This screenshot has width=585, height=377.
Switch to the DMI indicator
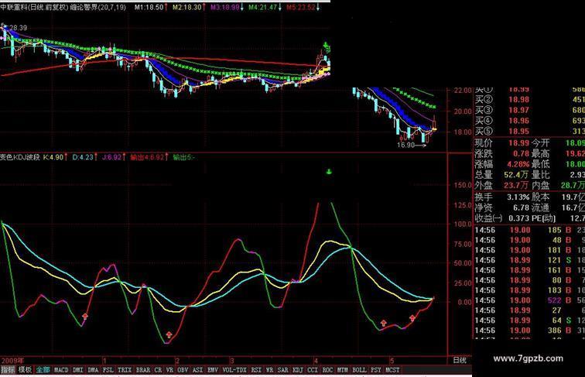[x=78, y=370]
